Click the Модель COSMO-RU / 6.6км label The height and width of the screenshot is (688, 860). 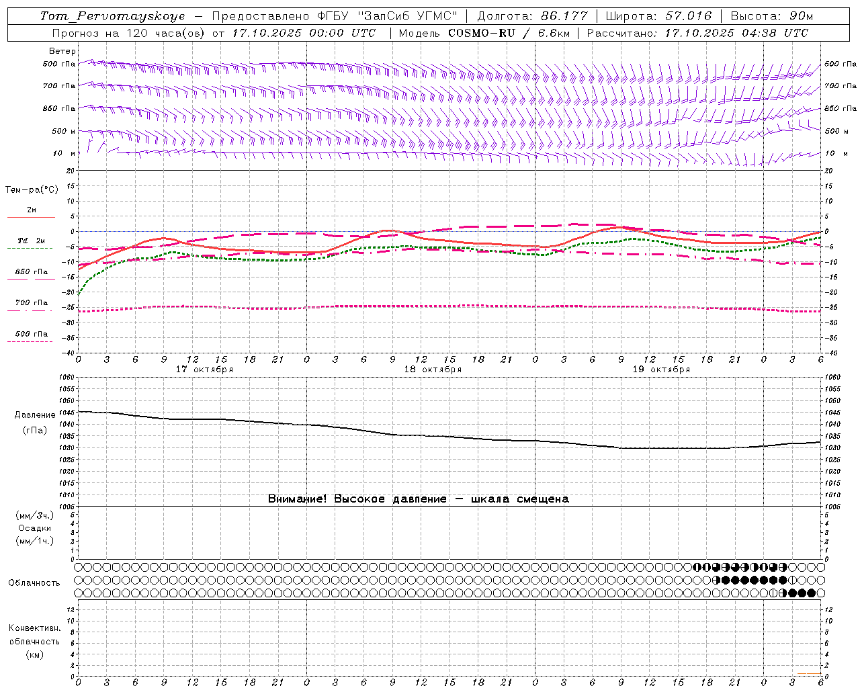coord(484,33)
